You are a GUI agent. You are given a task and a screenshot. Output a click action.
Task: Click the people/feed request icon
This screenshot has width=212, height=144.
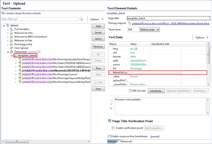(20, 59)
